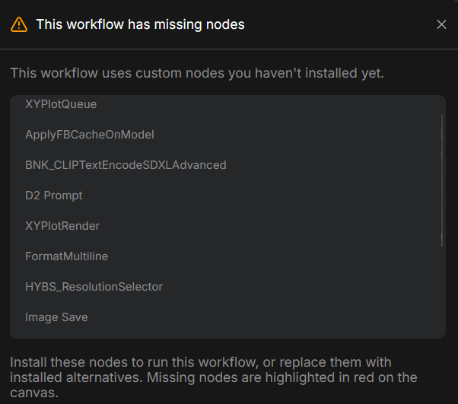The image size is (458, 404).
Task: Select XYPlotQueue in the missing nodes list
Action: [x=61, y=104]
